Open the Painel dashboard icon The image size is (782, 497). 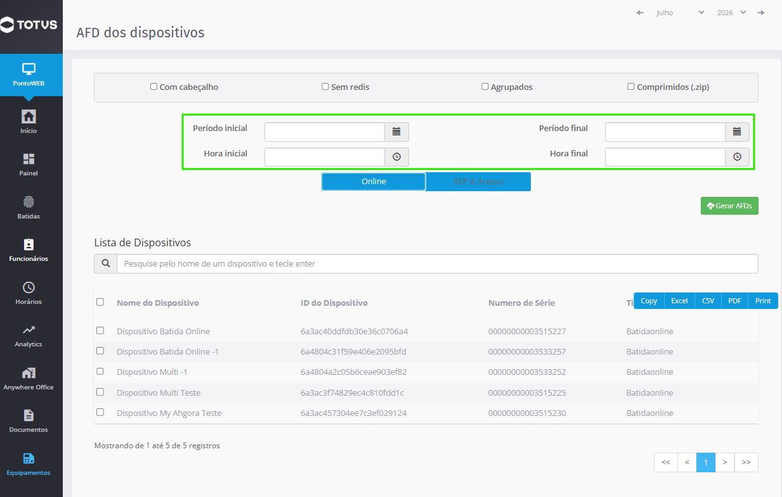click(x=29, y=159)
